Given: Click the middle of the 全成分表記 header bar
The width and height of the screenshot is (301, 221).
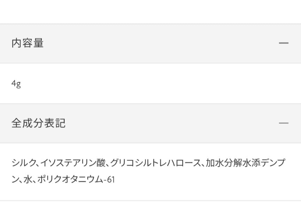Looking at the screenshot, I should coord(150,123).
